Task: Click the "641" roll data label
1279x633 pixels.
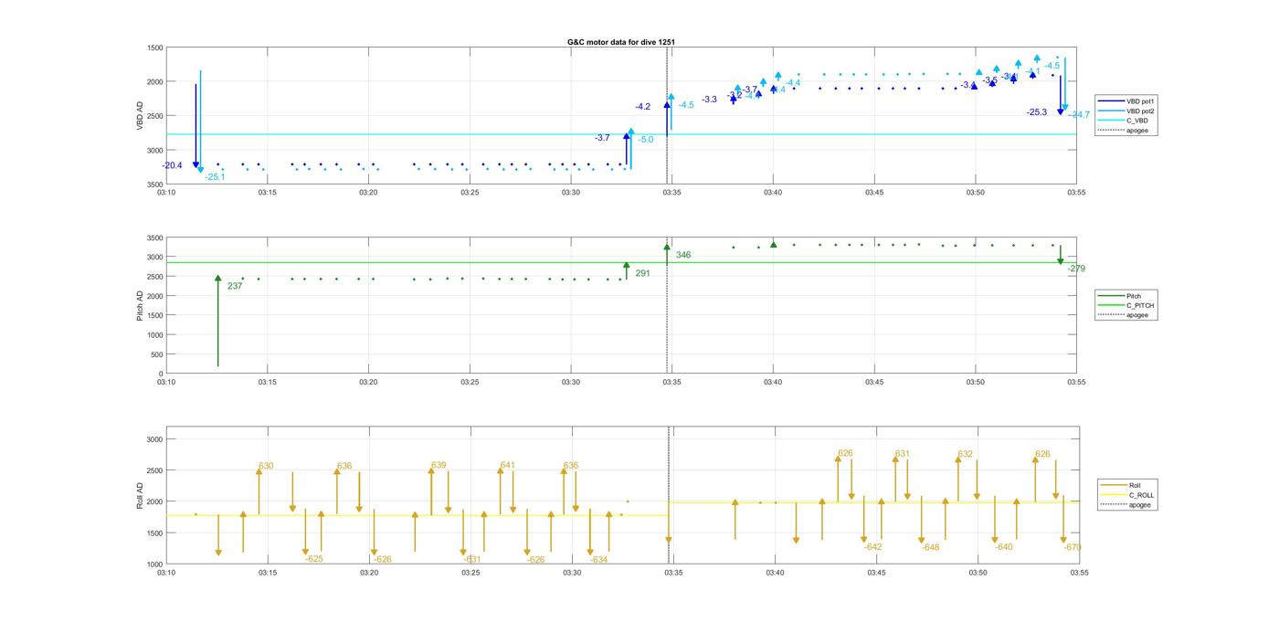Action: [507, 465]
